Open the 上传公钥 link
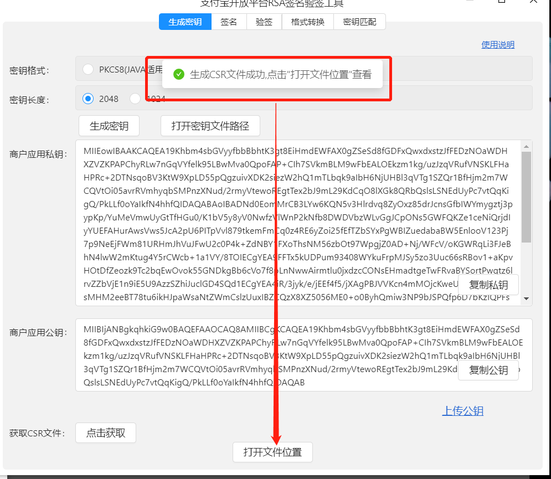The height and width of the screenshot is (479, 551). pos(462,411)
